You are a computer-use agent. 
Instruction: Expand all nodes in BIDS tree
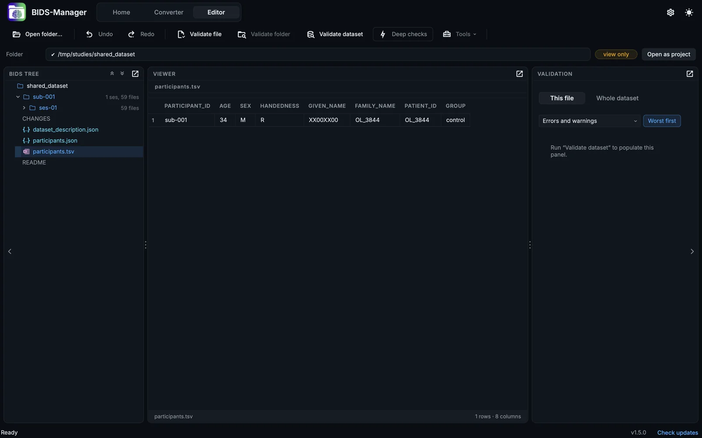tap(122, 74)
